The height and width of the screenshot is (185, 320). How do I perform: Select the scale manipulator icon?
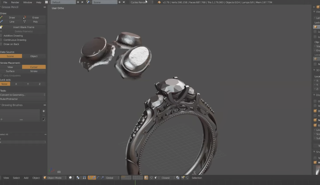coord(102,178)
